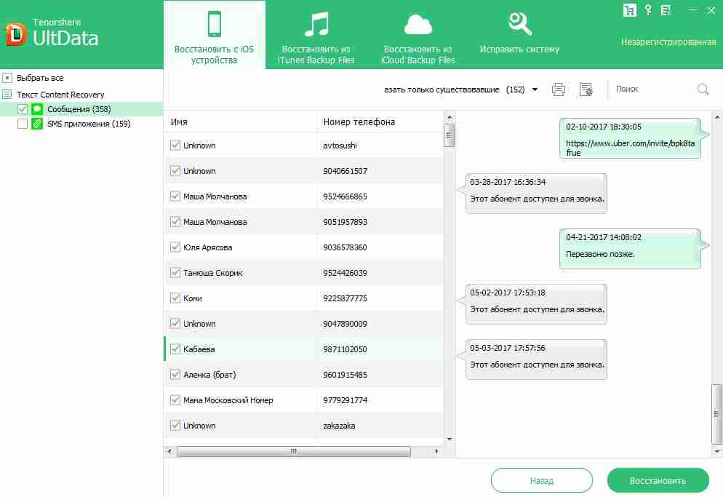Select the Юля Арясова contact name
The width and height of the screenshot is (723, 497).
207,247
